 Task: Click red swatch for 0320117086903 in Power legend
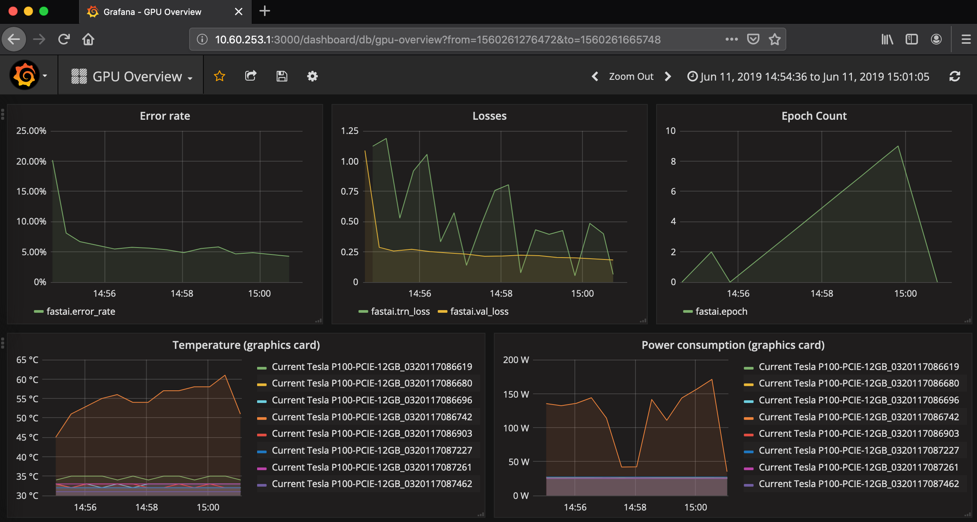click(x=749, y=434)
